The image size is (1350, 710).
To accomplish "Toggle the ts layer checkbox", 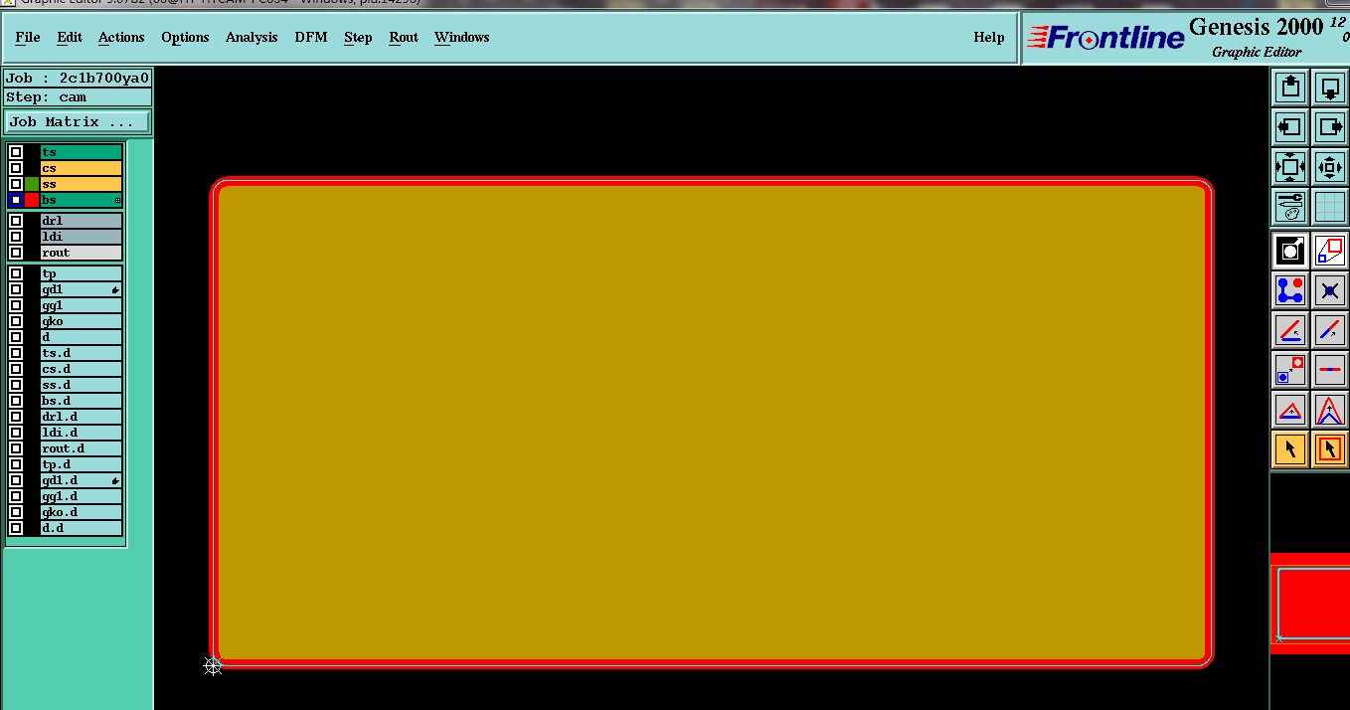I will pos(16,152).
